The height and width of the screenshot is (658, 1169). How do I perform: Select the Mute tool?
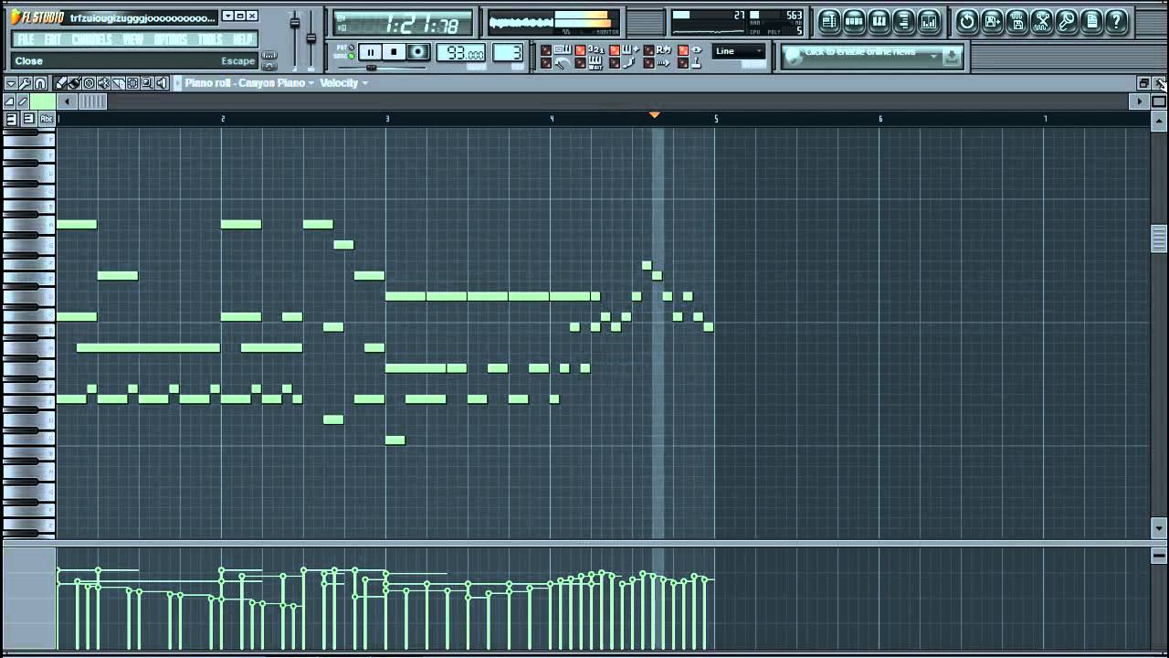pyautogui.click(x=103, y=83)
